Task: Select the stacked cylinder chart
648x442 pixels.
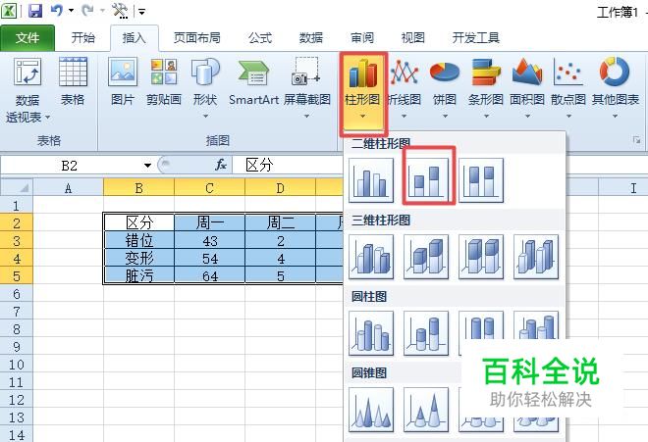Action: point(426,333)
